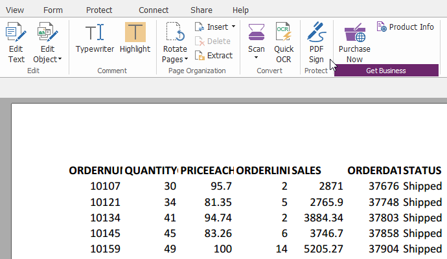Click the sales value 3884.34

(323, 218)
